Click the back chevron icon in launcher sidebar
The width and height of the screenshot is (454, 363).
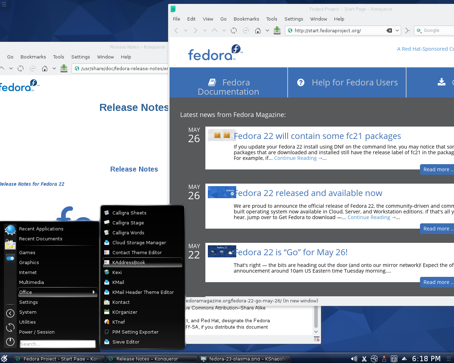coord(10,313)
